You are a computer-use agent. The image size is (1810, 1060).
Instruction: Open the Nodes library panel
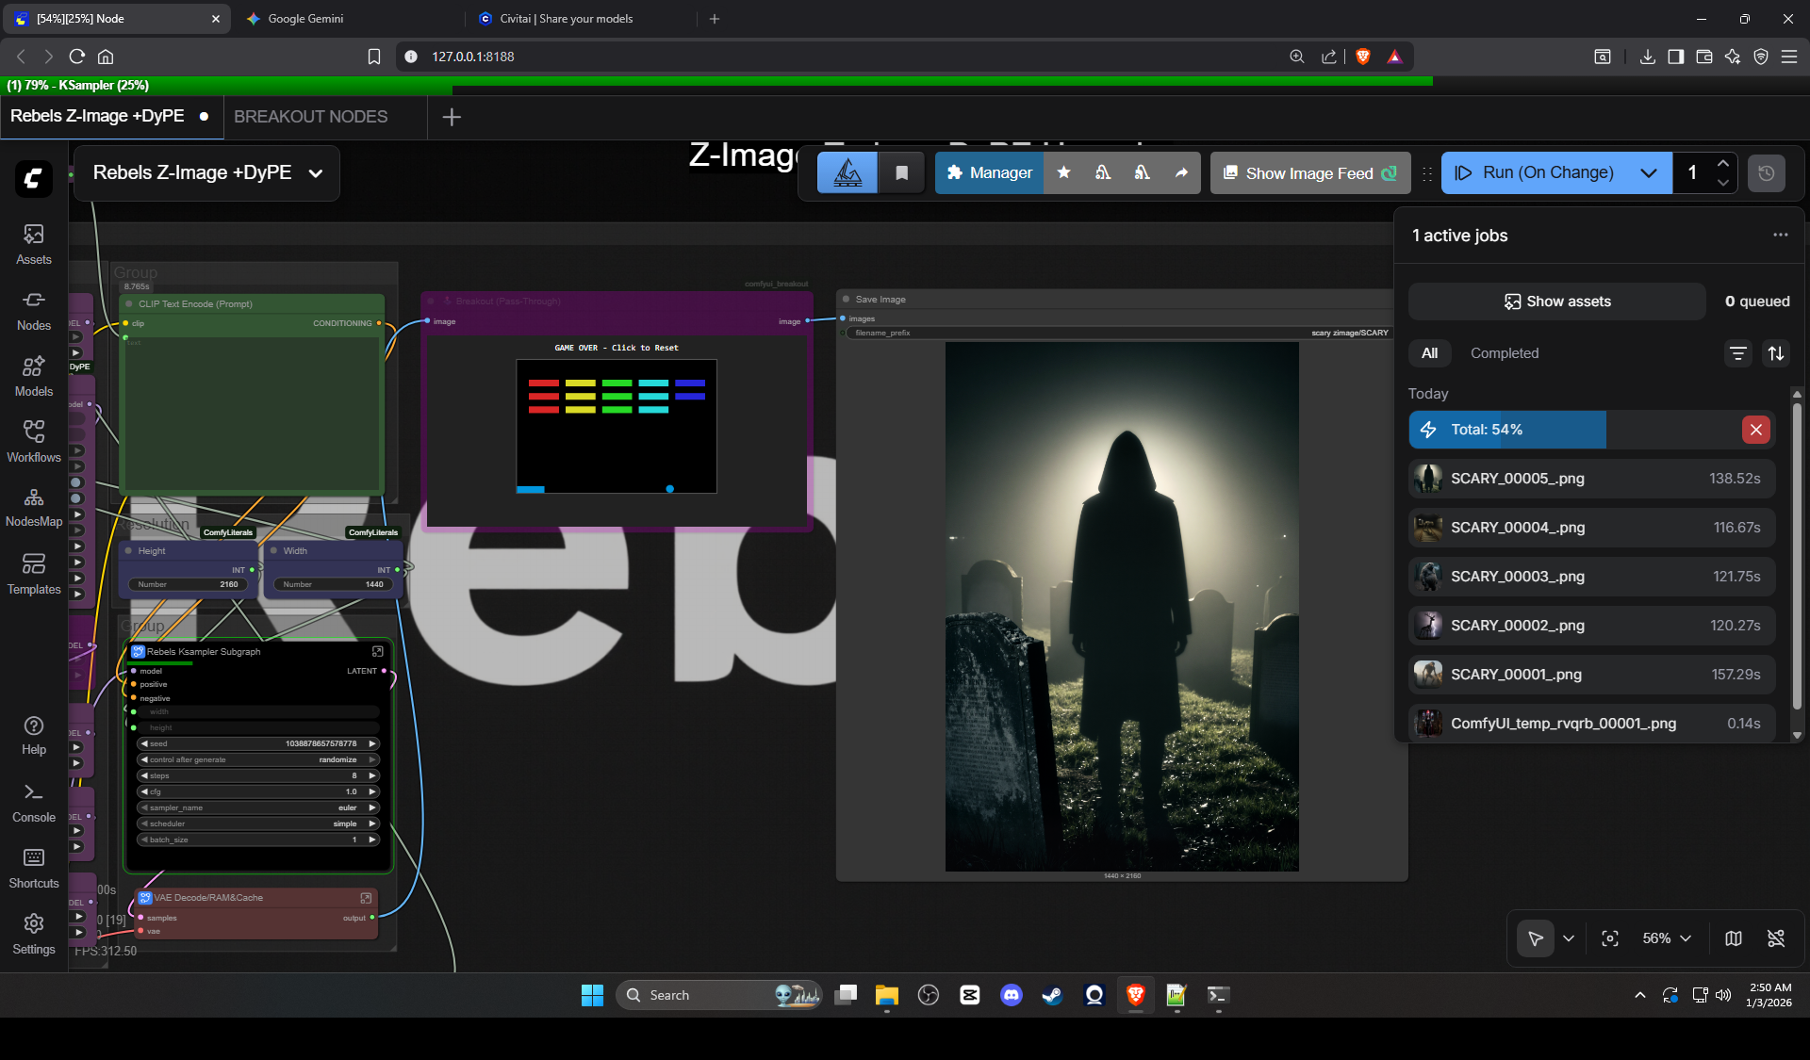tap(34, 310)
